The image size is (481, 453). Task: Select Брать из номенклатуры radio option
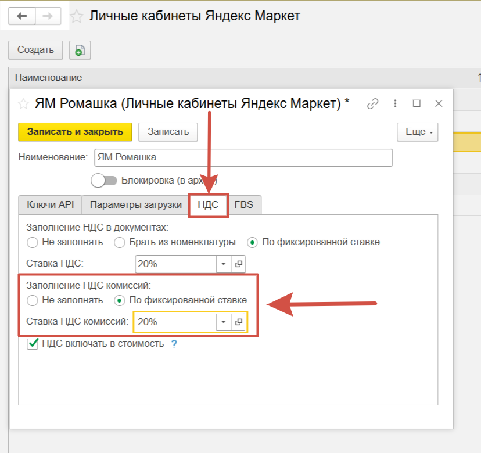pos(120,242)
